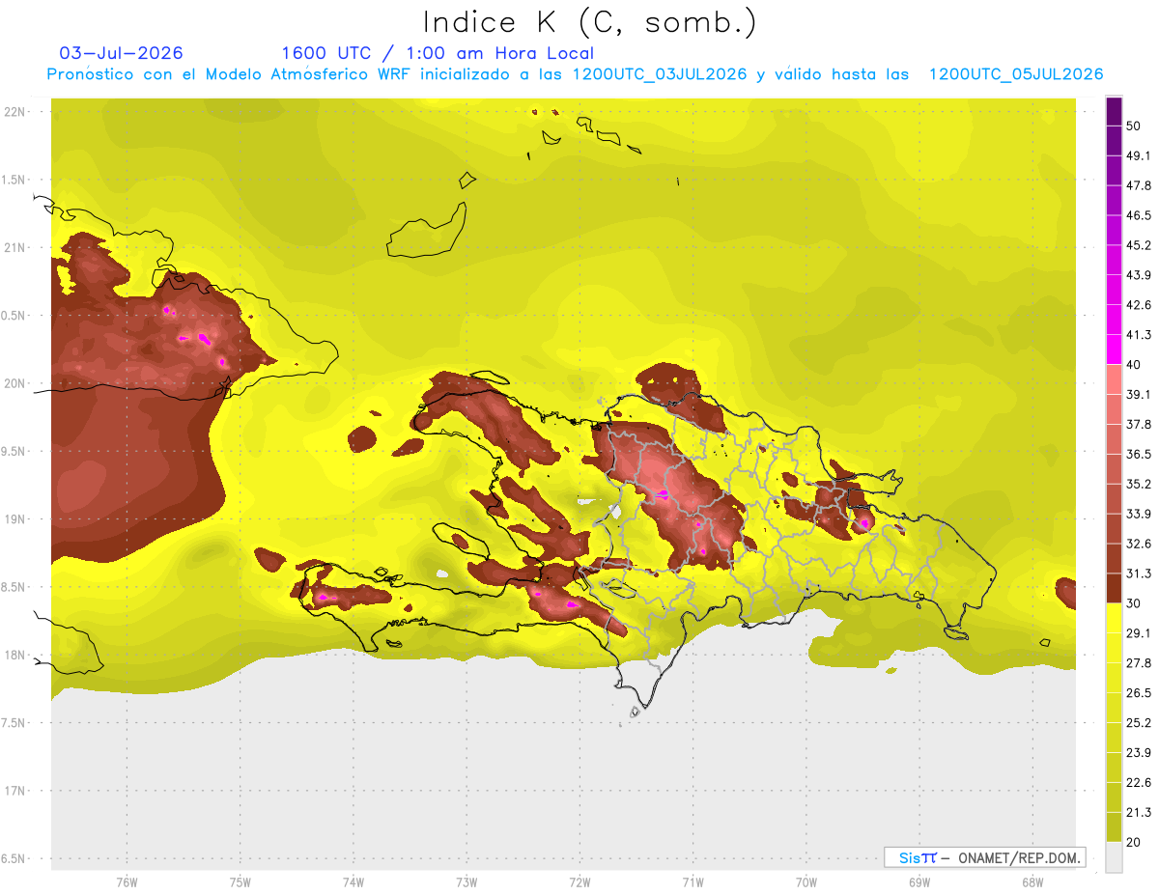This screenshot has height=895, width=1159.
Task: Click the longitude axis label "75W"
Action: click(240, 881)
